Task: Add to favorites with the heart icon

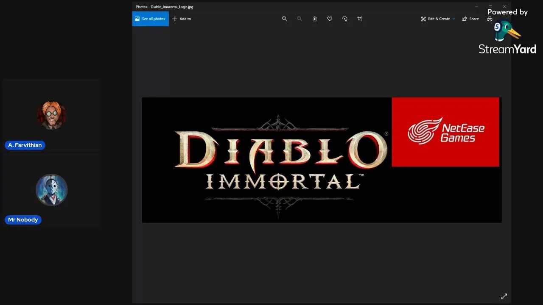Action: pos(330,19)
